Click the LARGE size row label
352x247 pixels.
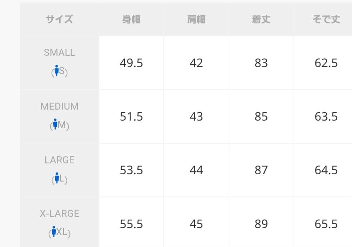59,160
